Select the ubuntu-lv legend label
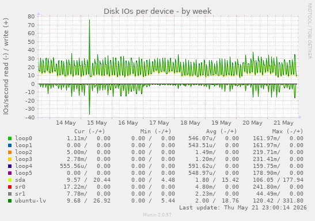 coord(31,201)
